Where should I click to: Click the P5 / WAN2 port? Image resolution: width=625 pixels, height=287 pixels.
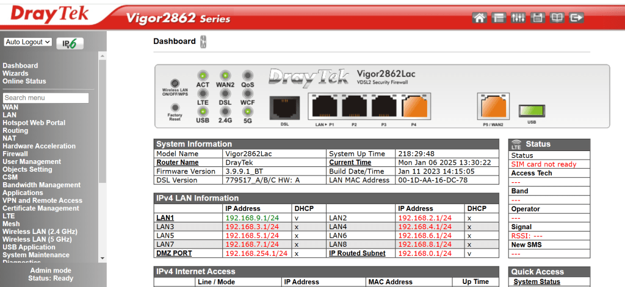coord(493,106)
